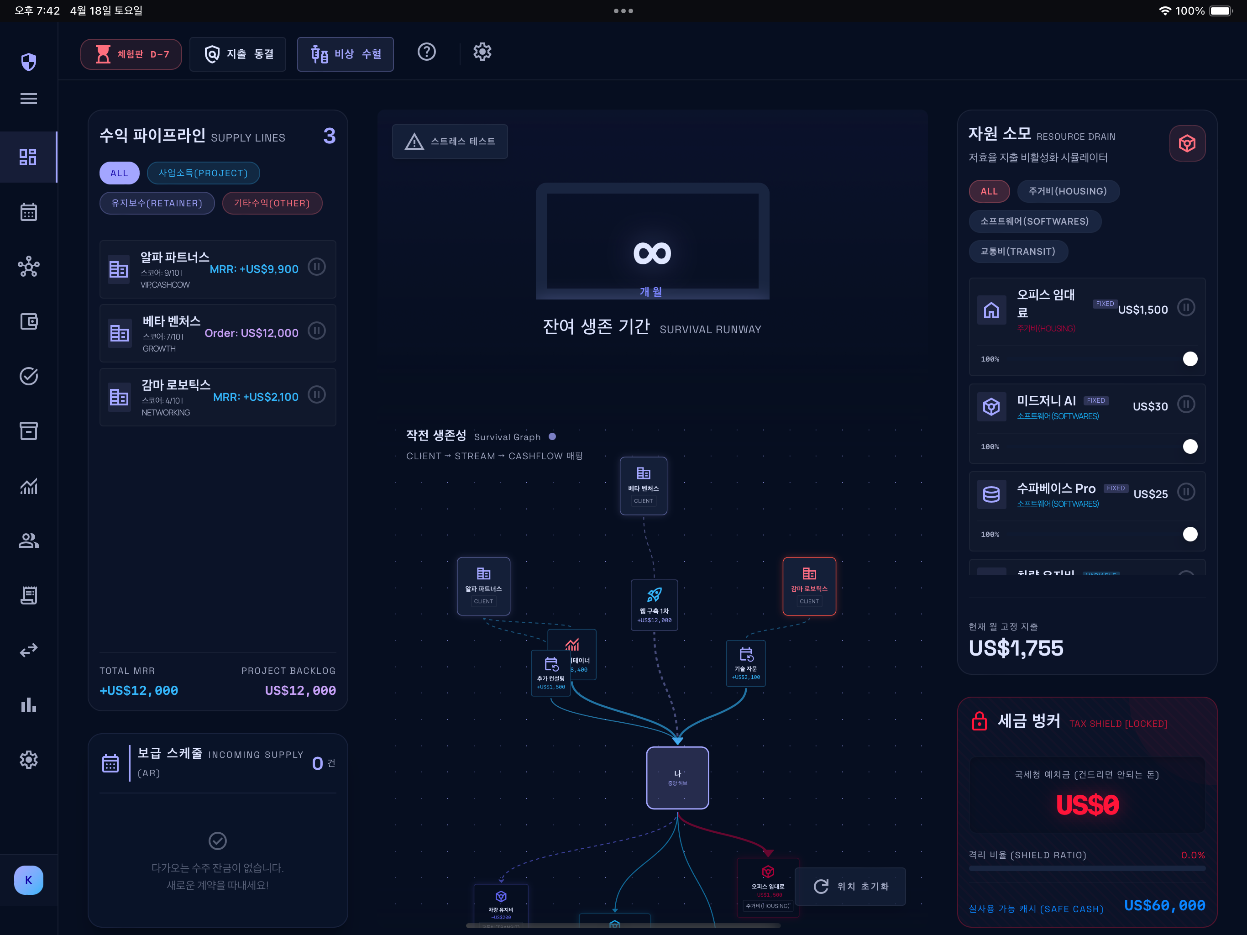Click the 지출 동결 button
Screen dimensions: 1247x935
(x=238, y=54)
